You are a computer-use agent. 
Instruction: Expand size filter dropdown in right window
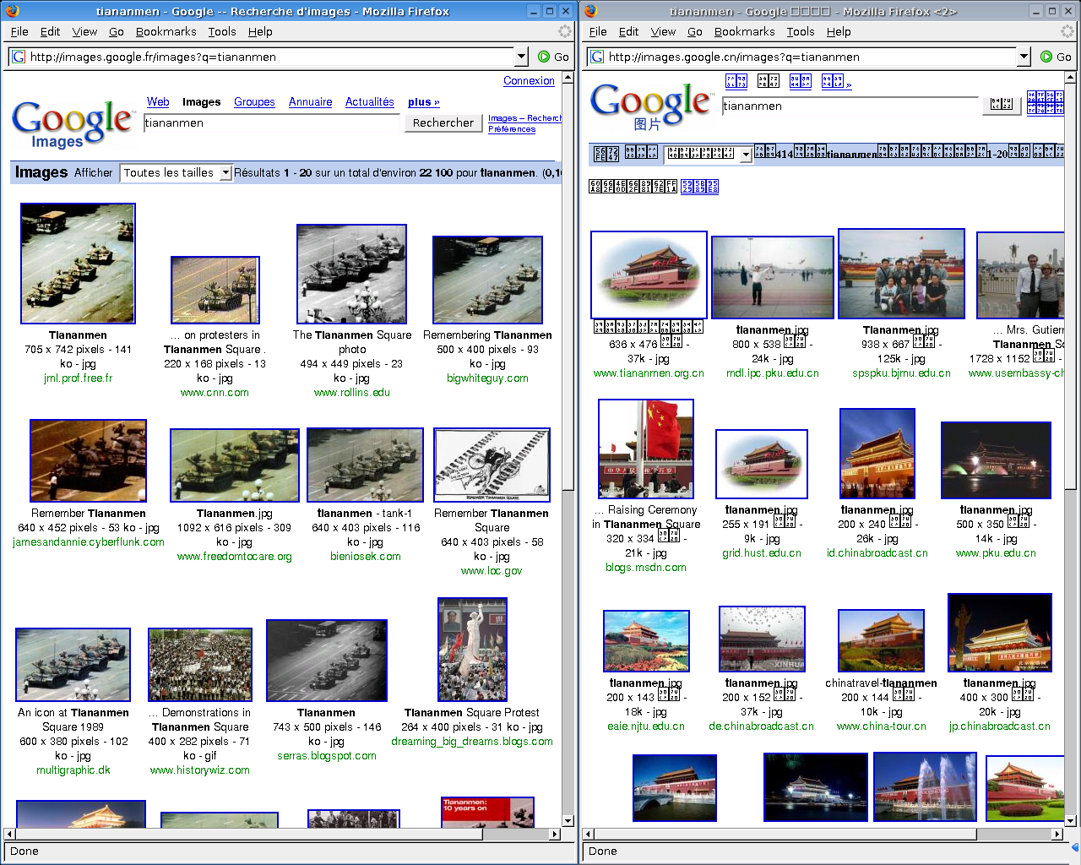[746, 155]
